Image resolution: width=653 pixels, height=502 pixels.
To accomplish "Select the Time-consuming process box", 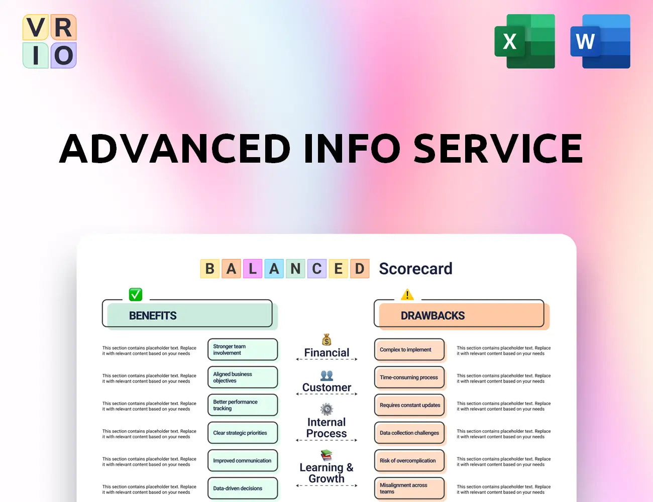I will (410, 378).
